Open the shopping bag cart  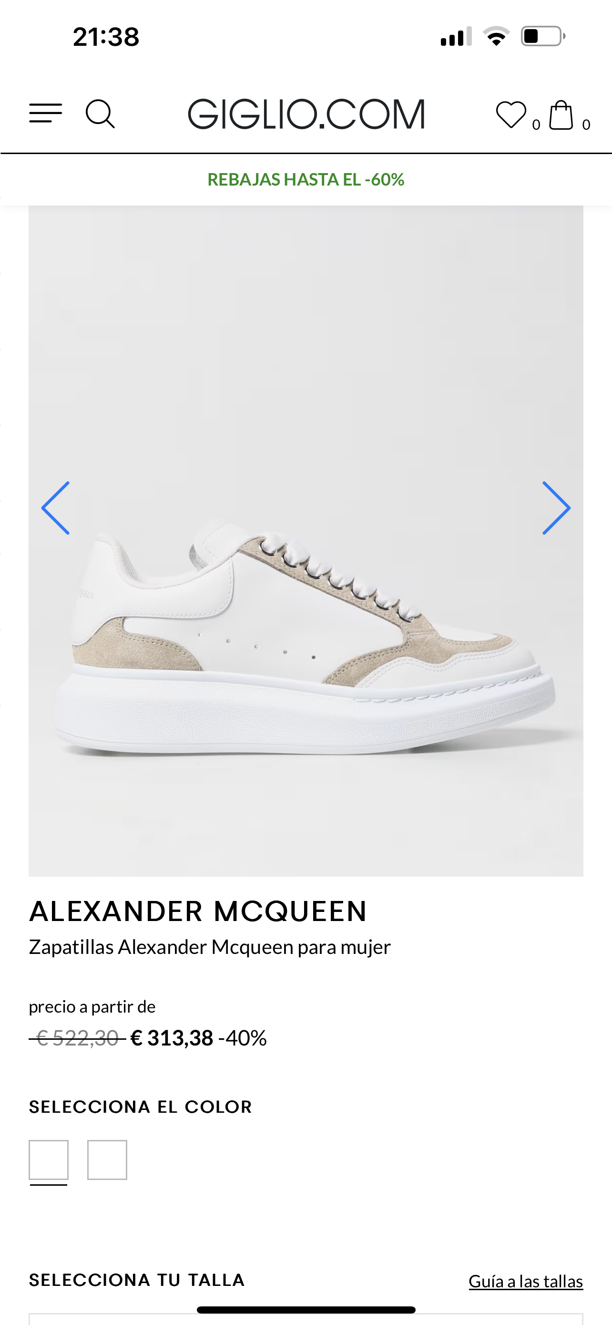[561, 114]
